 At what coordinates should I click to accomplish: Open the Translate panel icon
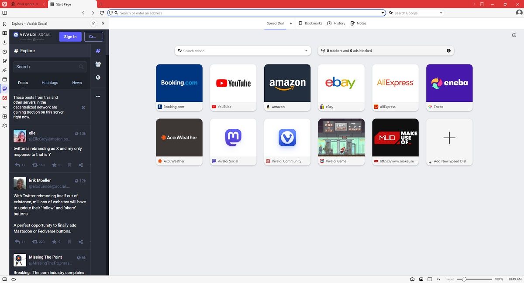pos(4,70)
